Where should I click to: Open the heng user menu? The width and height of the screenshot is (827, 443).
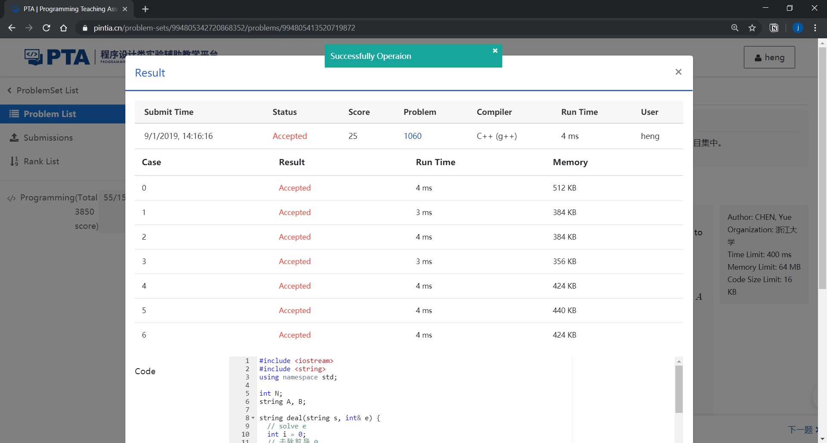[769, 57]
